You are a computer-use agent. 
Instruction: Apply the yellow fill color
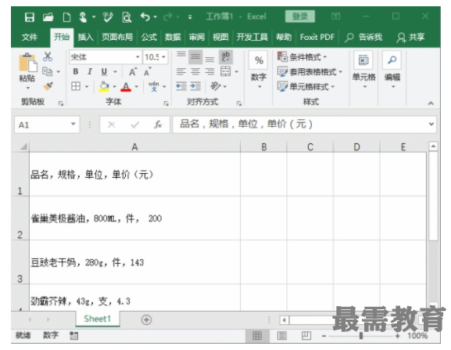[x=104, y=86]
